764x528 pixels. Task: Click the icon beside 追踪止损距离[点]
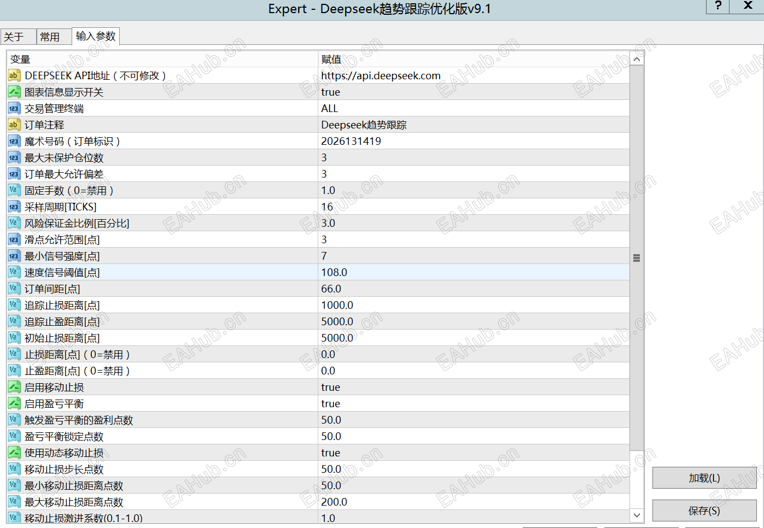tap(14, 305)
